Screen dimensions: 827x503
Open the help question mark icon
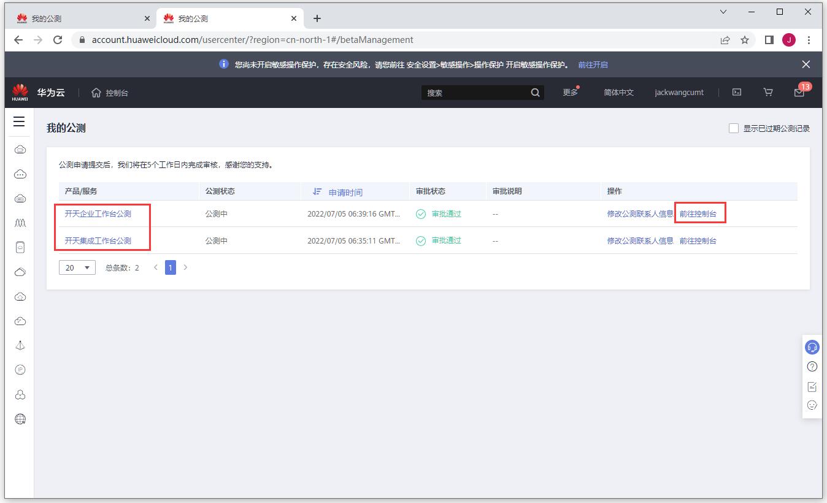(812, 367)
